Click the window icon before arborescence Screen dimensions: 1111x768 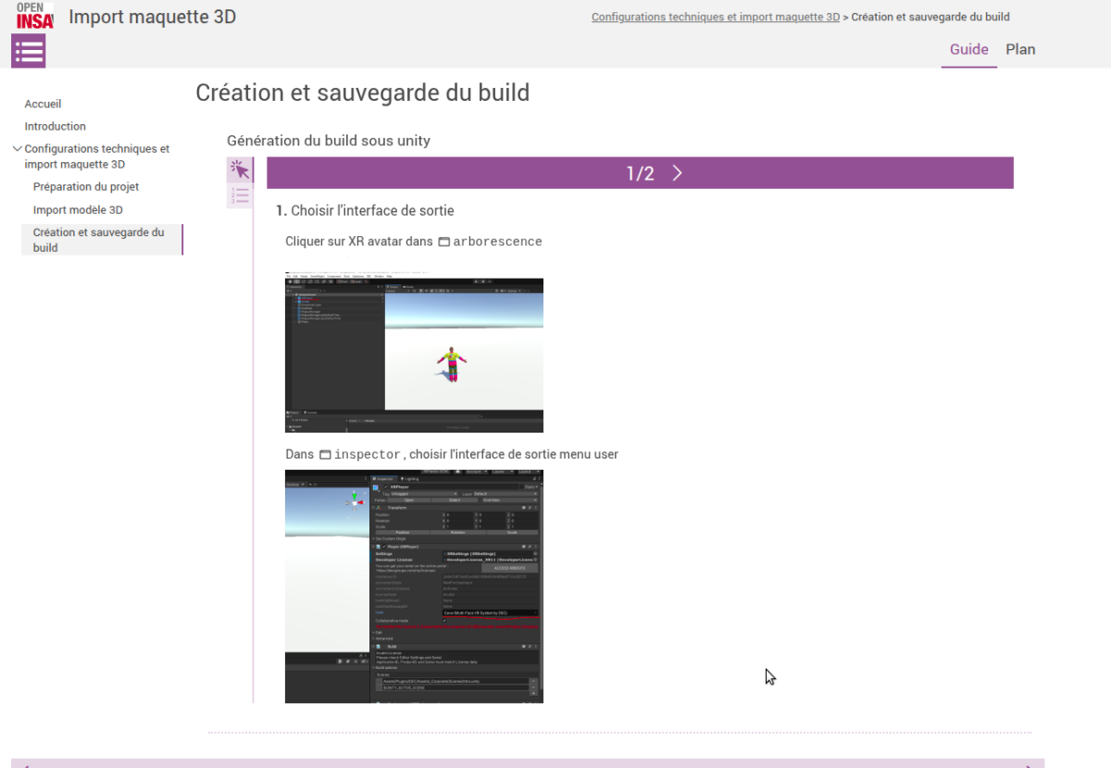point(443,242)
